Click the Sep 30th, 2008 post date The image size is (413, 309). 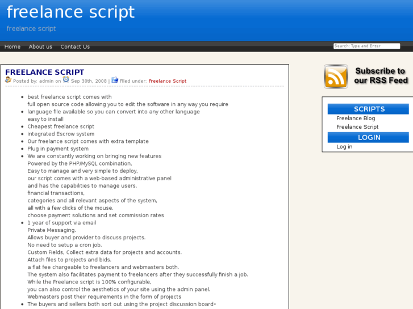click(x=89, y=81)
